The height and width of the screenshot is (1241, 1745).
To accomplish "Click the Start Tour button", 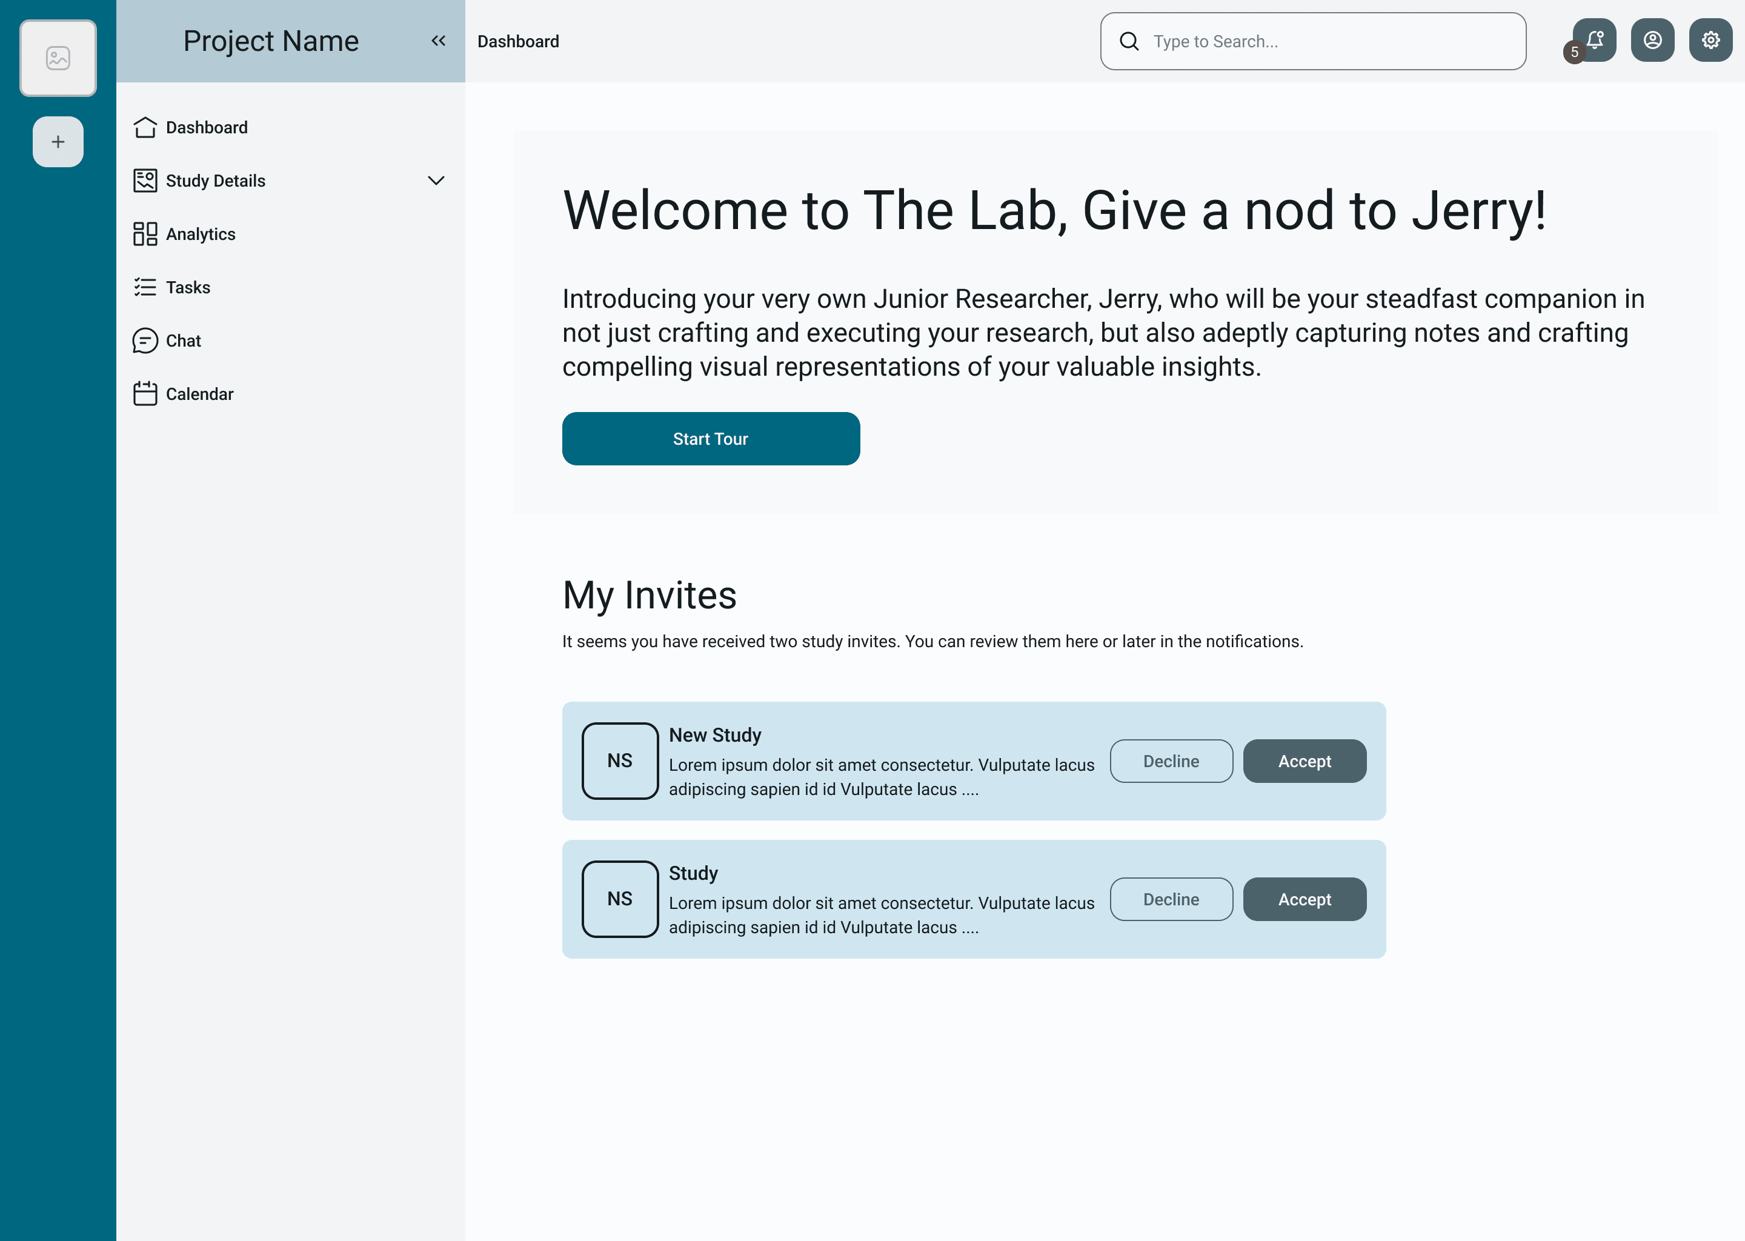I will (711, 439).
